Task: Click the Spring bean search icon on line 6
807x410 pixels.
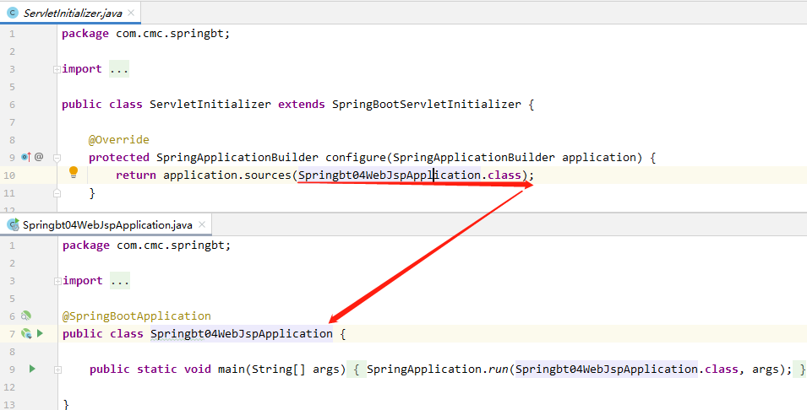Action: [x=25, y=316]
